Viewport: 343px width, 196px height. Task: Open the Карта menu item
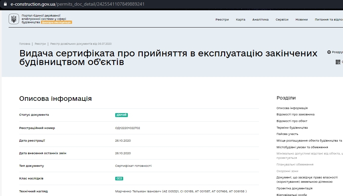[240, 20]
